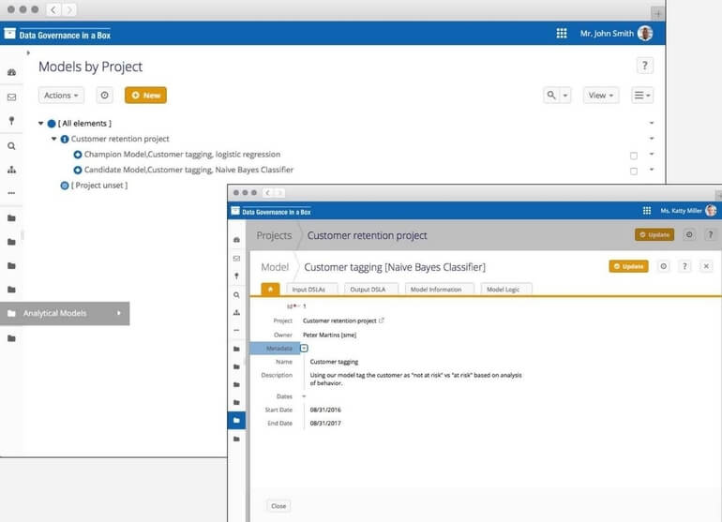Tick the checkbox for the Champion Model row
The width and height of the screenshot is (722, 522).
pos(634,156)
